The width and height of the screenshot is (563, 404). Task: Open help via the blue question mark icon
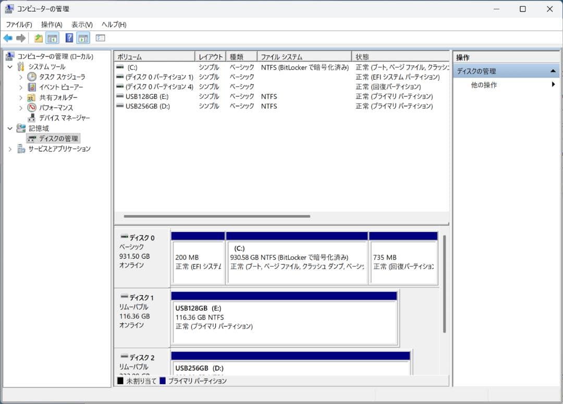pos(69,37)
